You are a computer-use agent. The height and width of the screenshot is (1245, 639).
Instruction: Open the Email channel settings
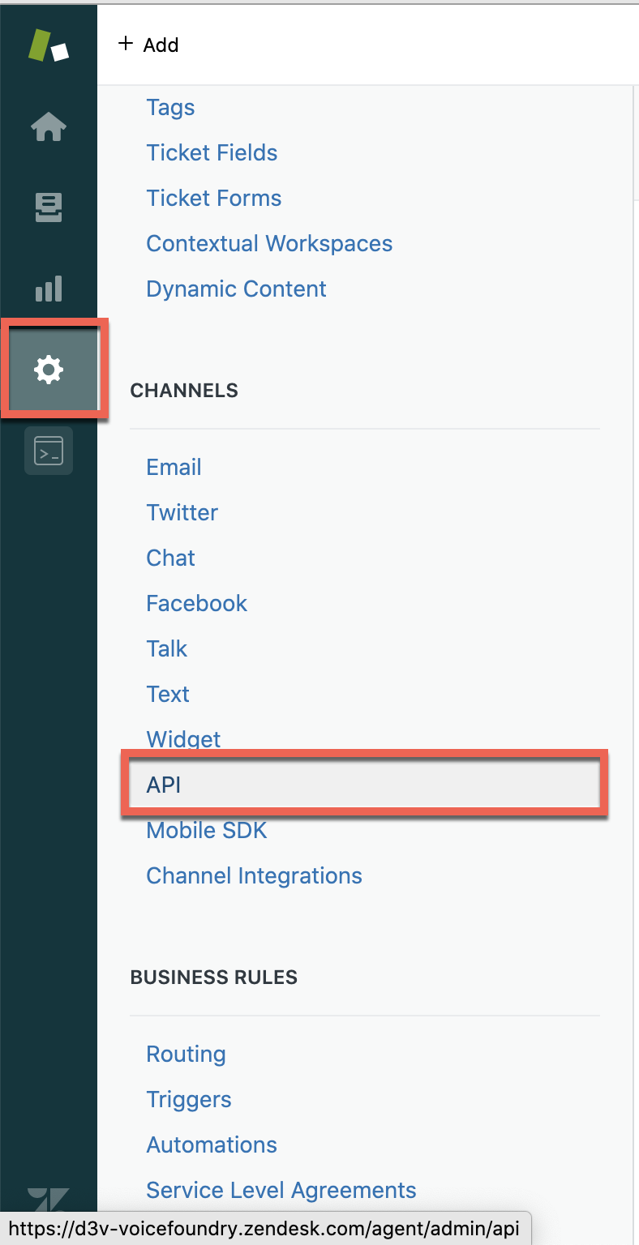pos(174,468)
